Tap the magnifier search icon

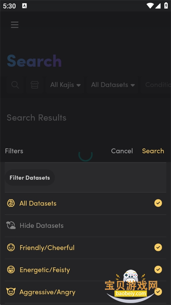click(15, 85)
